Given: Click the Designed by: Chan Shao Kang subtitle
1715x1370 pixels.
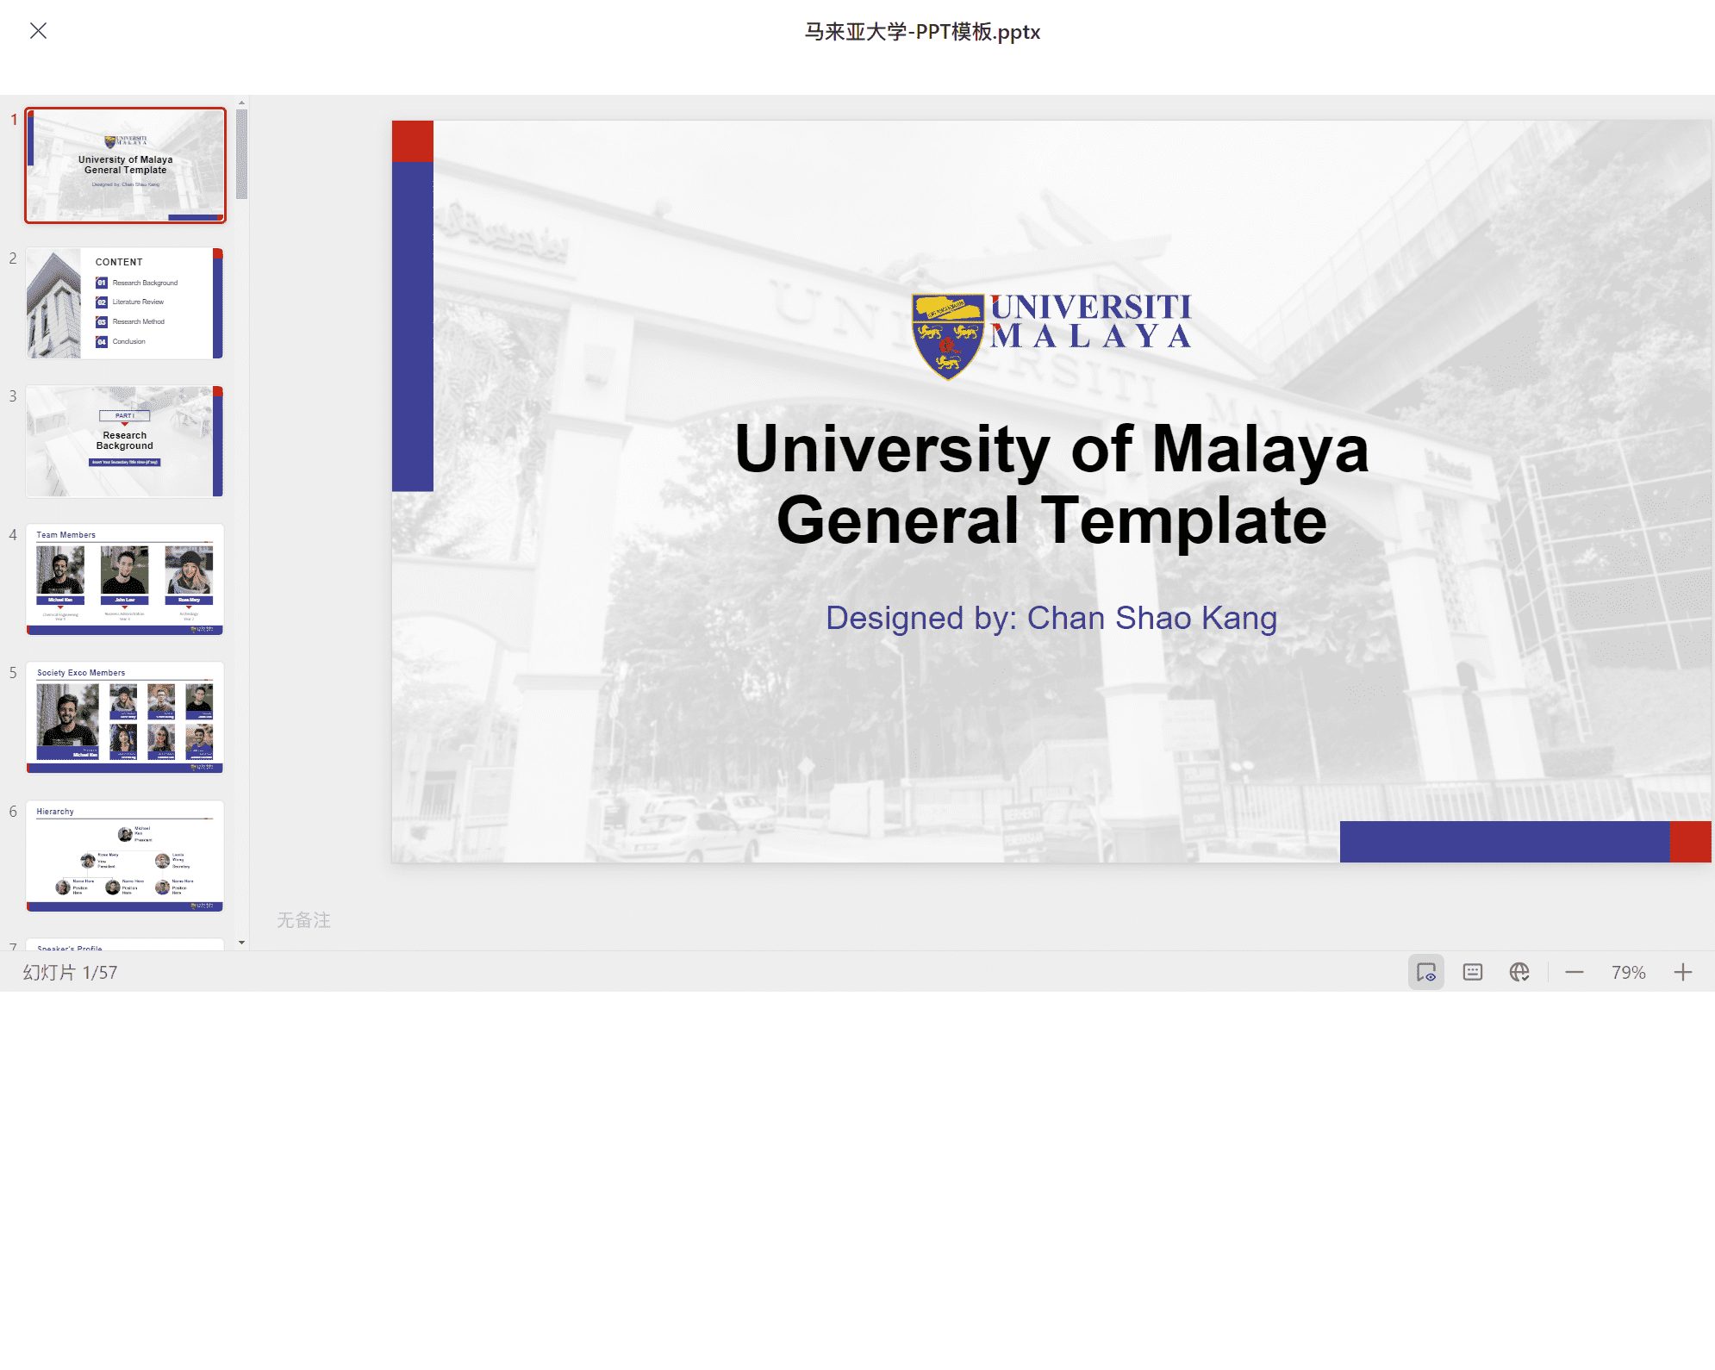Looking at the screenshot, I should click(x=1051, y=618).
